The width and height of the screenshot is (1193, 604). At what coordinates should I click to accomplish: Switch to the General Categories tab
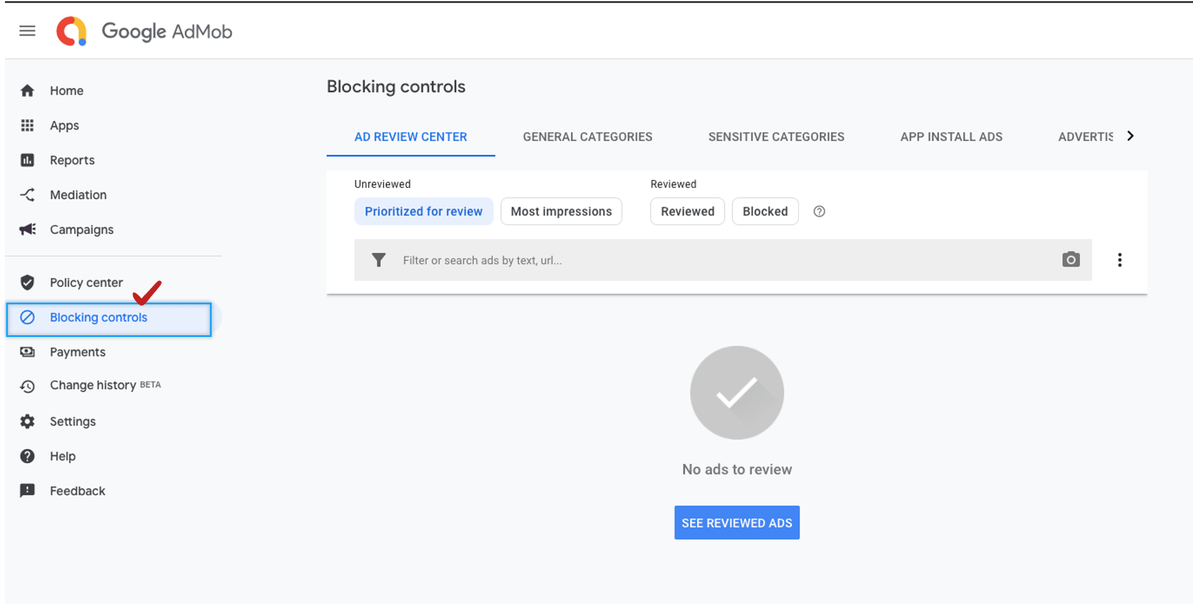(587, 137)
